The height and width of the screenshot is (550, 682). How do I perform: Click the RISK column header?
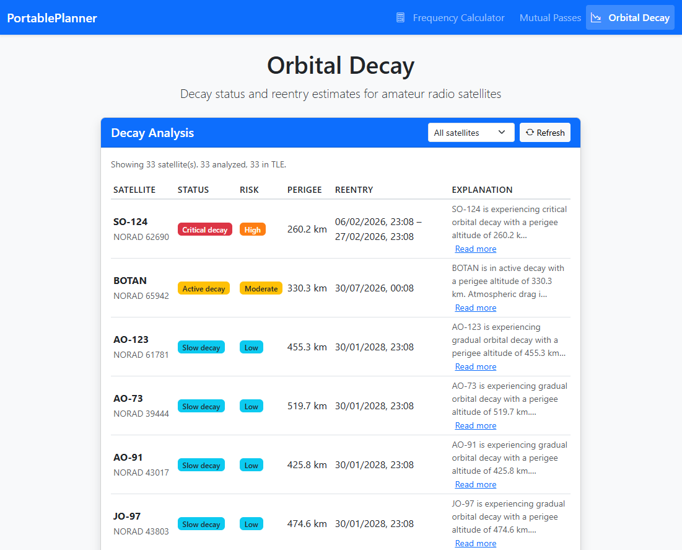[x=249, y=189]
